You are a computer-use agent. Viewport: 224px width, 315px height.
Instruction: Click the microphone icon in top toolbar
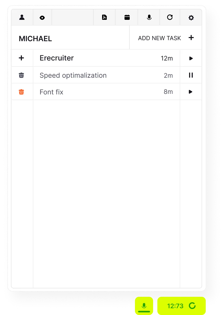tap(149, 17)
